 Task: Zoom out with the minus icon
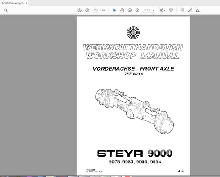pyautogui.click(x=130, y=10)
